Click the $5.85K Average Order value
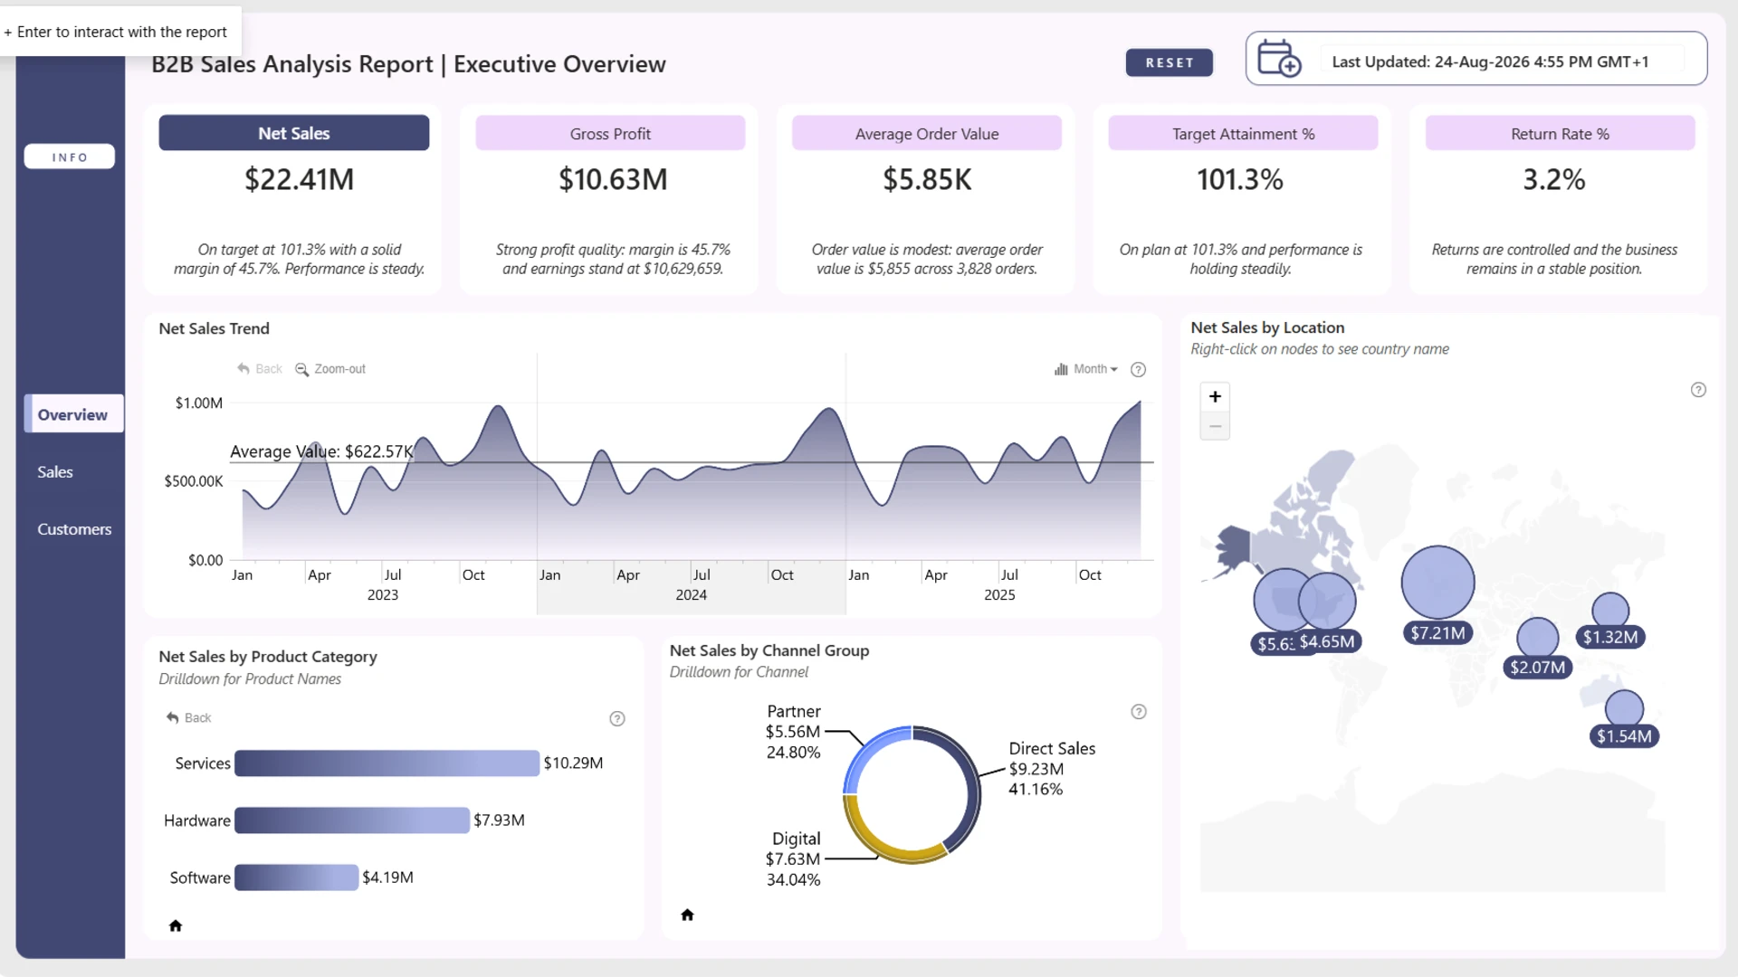 [x=927, y=179]
